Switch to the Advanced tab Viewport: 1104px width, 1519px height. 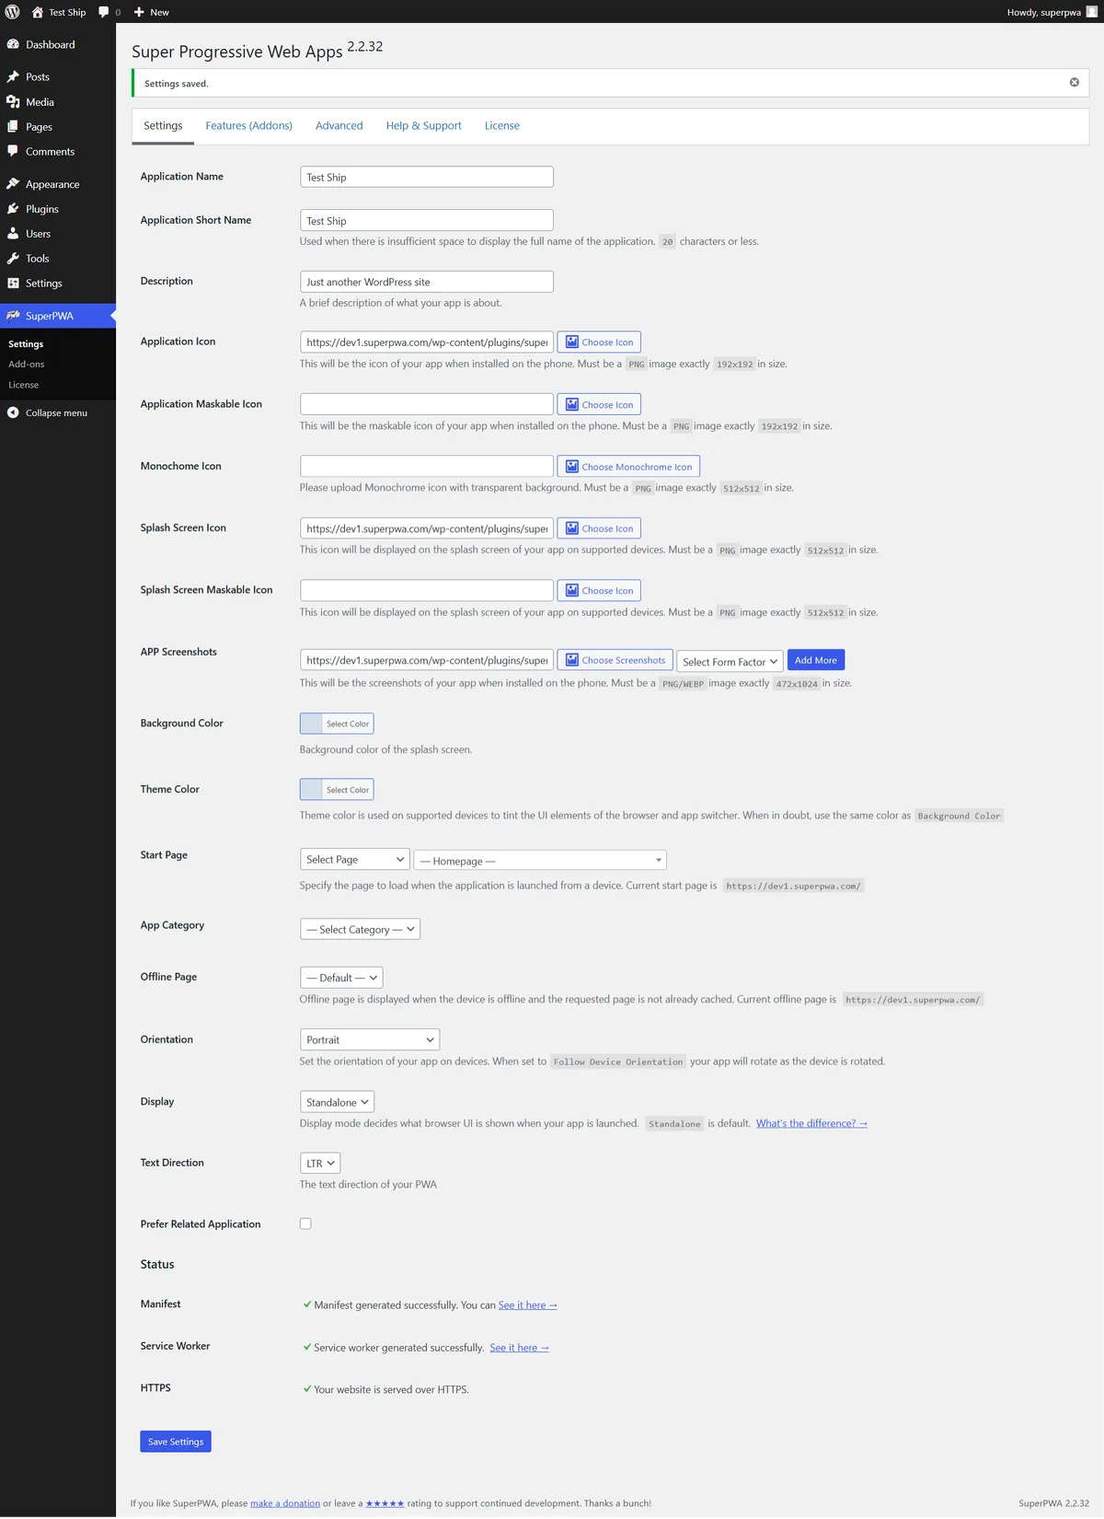point(339,126)
